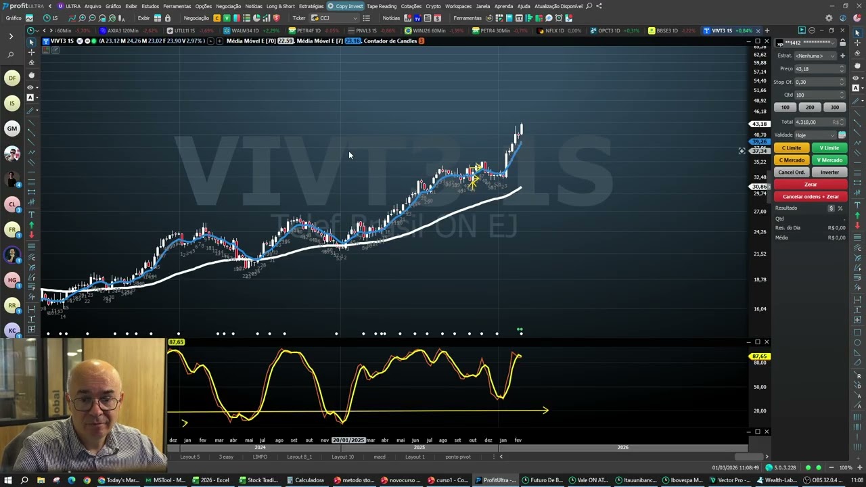Screen dimensions: 866x487
Task: Click the green up arrow drawing tool left
Action: pyautogui.click(x=31, y=225)
